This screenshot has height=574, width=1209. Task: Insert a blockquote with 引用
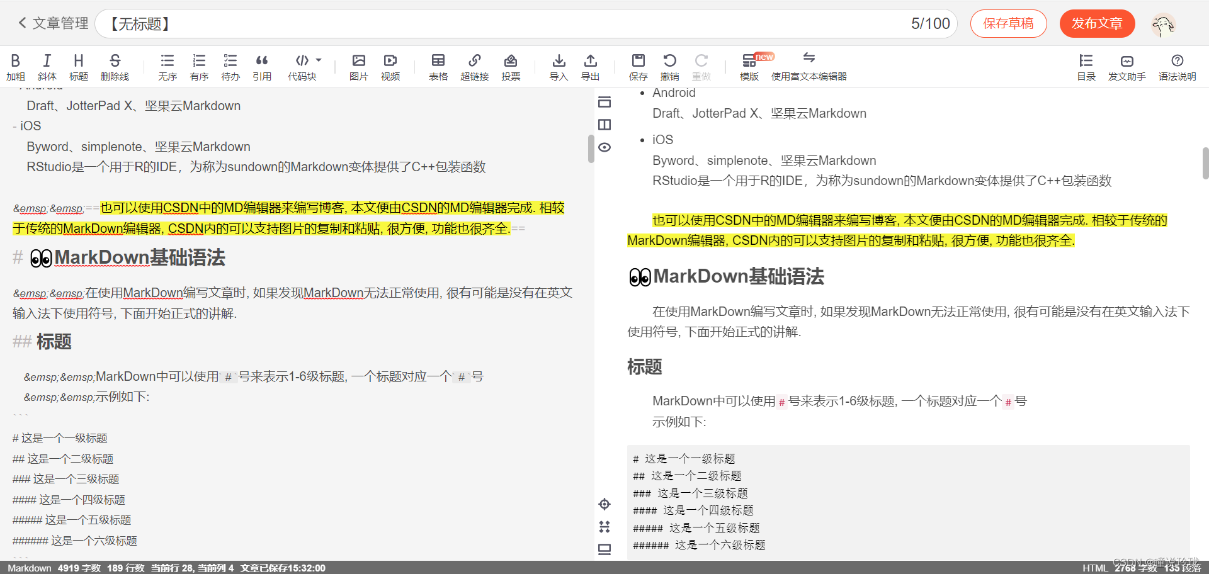(x=262, y=67)
